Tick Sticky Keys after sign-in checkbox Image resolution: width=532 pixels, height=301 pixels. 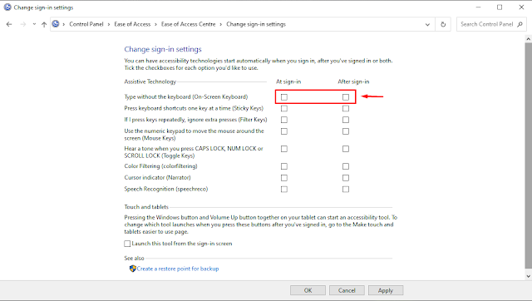(346, 108)
